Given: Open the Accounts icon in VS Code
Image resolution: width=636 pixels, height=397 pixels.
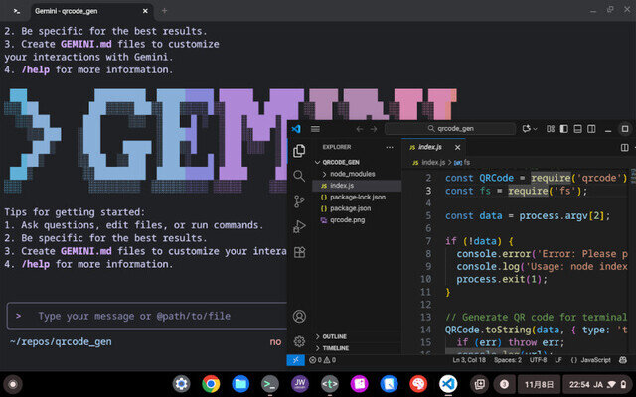Looking at the screenshot, I should pyautogui.click(x=299, y=316).
